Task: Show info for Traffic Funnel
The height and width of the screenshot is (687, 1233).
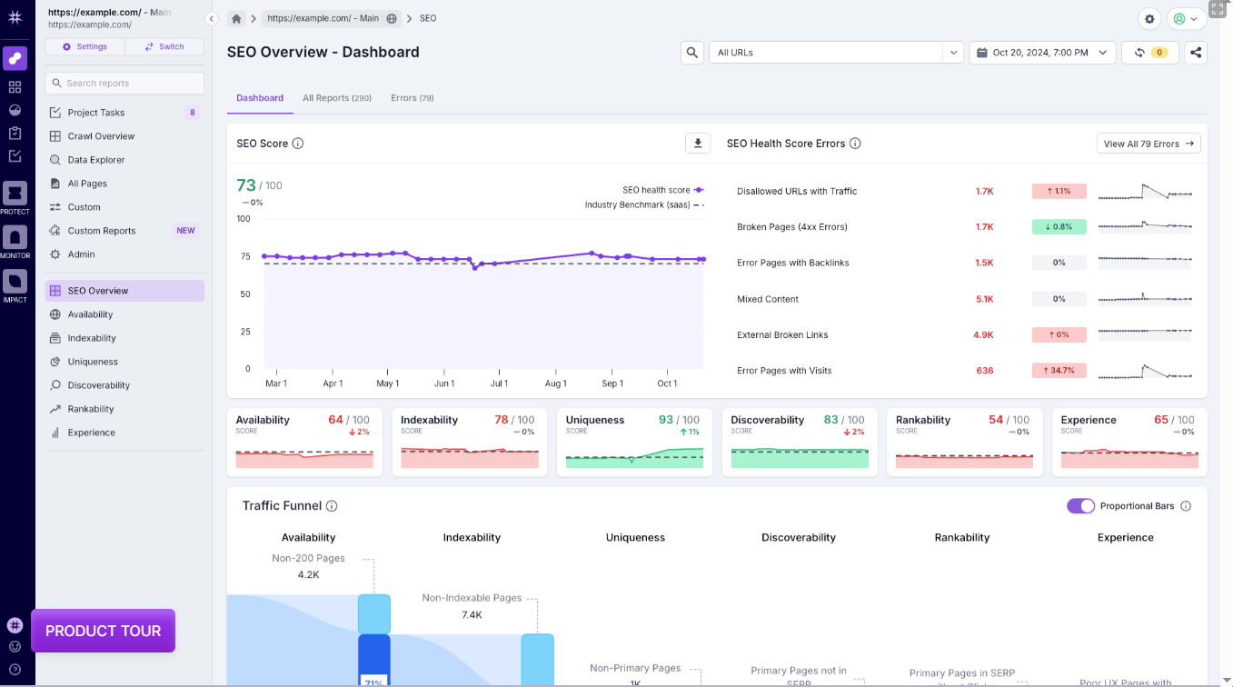Action: [x=332, y=506]
